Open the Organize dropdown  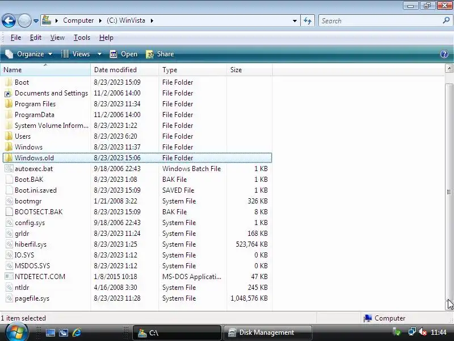click(x=29, y=54)
